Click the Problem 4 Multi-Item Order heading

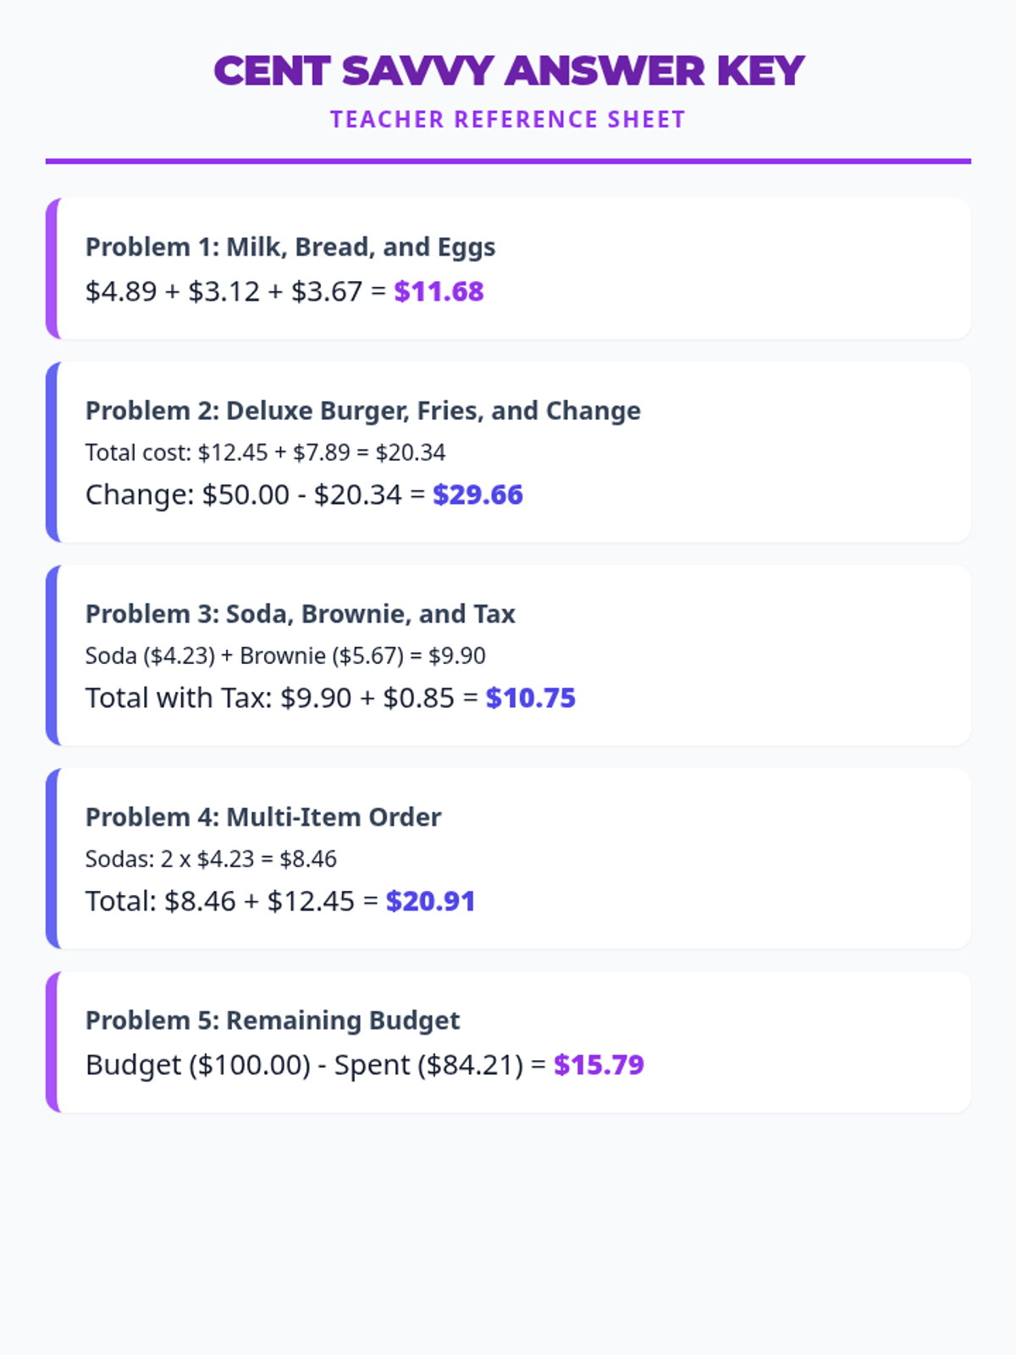(263, 817)
